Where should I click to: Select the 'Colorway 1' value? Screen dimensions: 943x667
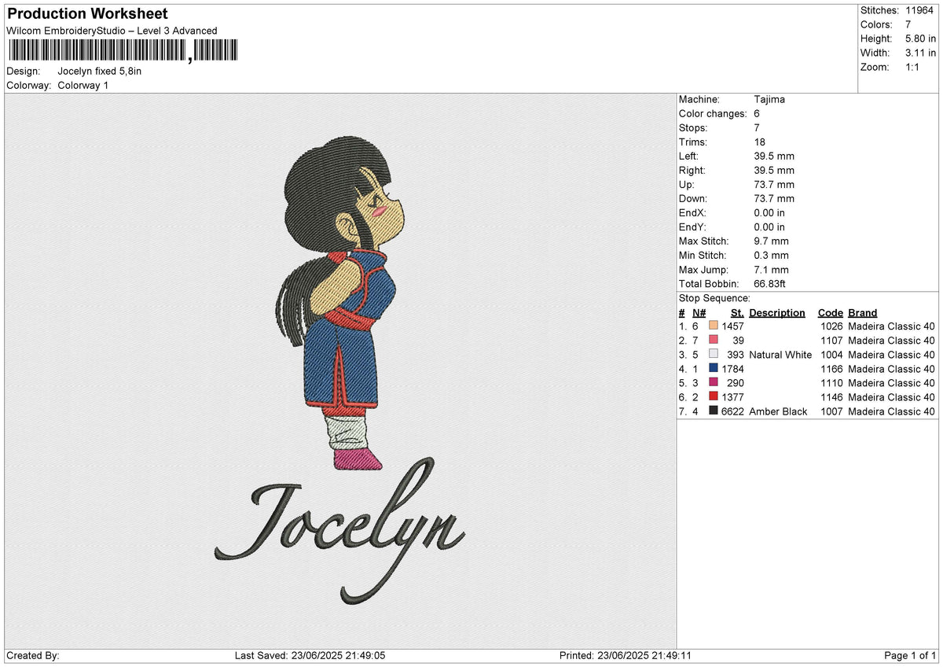[84, 85]
